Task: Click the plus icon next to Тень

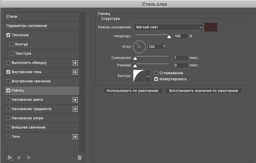Action: 75,137
